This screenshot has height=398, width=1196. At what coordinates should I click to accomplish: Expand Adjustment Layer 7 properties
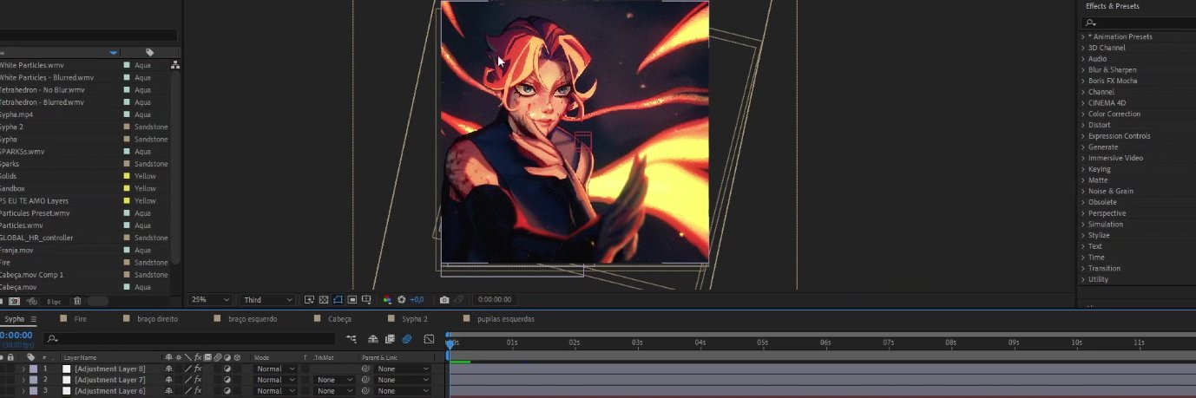[23, 380]
